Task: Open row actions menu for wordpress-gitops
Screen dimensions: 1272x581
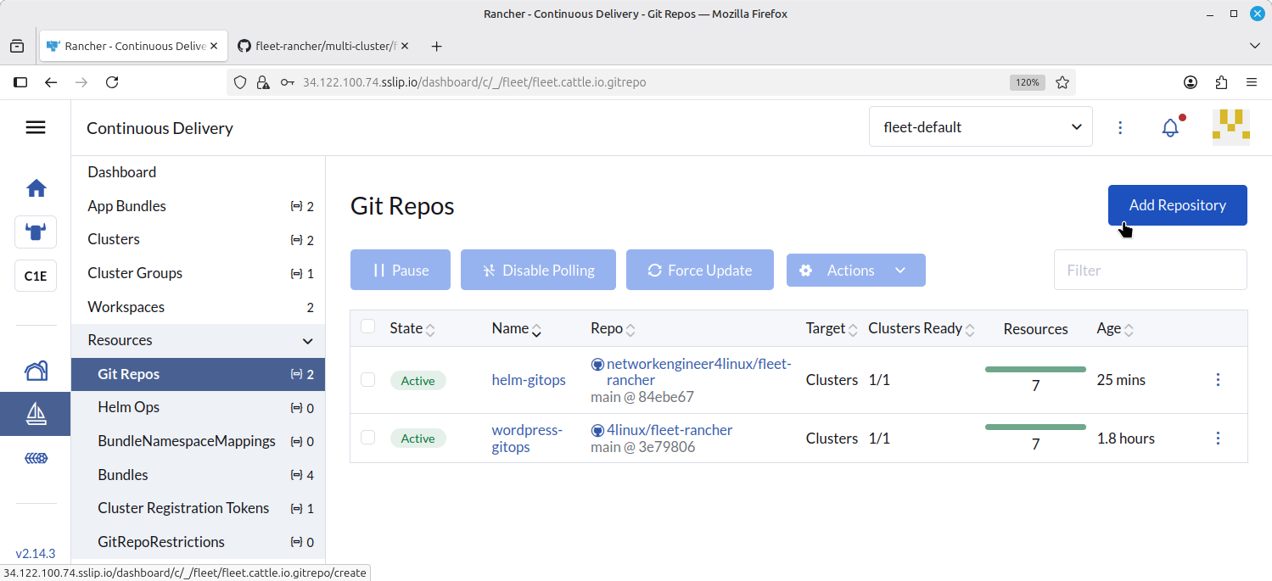Action: (1218, 439)
